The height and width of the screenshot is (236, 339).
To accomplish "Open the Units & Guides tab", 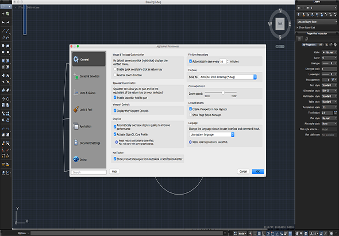I will [x=89, y=93].
